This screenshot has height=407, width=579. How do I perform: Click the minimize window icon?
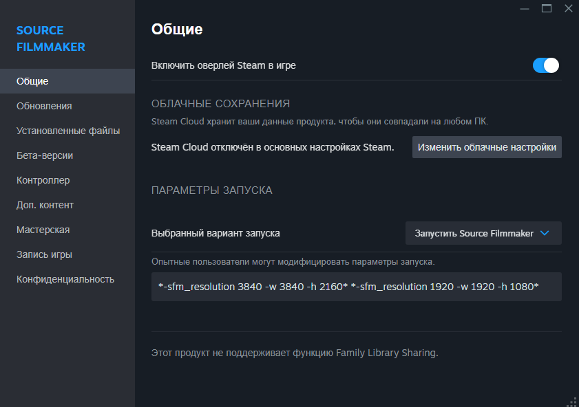pyautogui.click(x=525, y=8)
